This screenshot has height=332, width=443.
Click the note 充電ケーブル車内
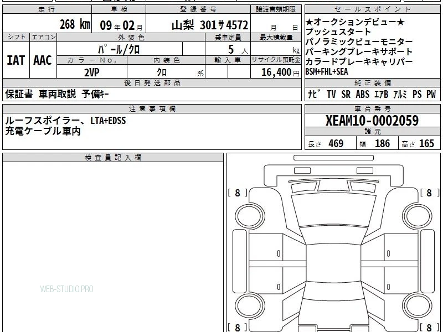[x=43, y=131]
